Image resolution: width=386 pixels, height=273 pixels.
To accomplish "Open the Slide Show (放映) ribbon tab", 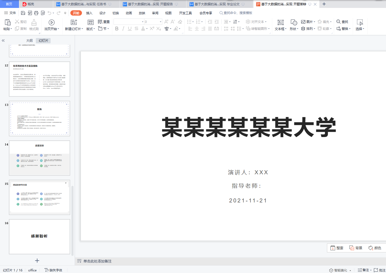I will click(x=142, y=13).
